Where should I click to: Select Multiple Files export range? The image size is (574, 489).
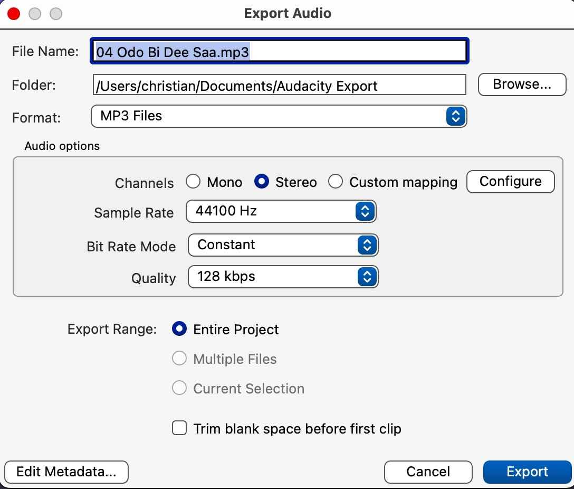tap(179, 359)
